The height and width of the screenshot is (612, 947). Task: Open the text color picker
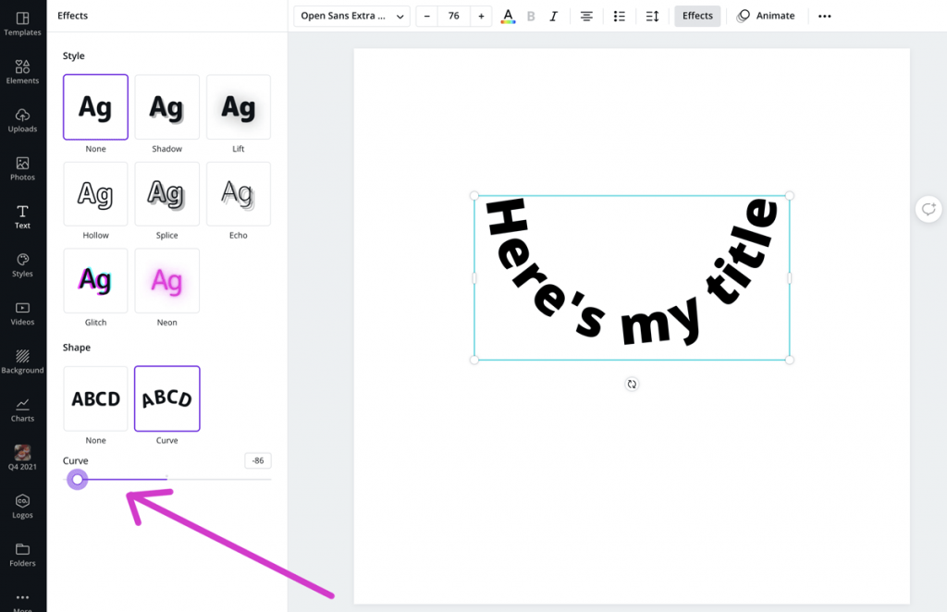pyautogui.click(x=508, y=16)
